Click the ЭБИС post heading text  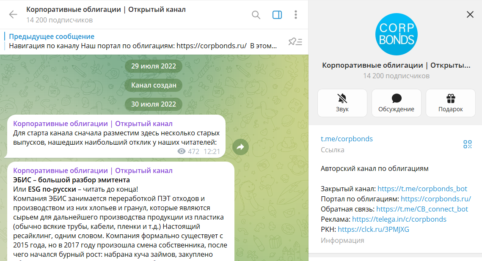coord(72,180)
